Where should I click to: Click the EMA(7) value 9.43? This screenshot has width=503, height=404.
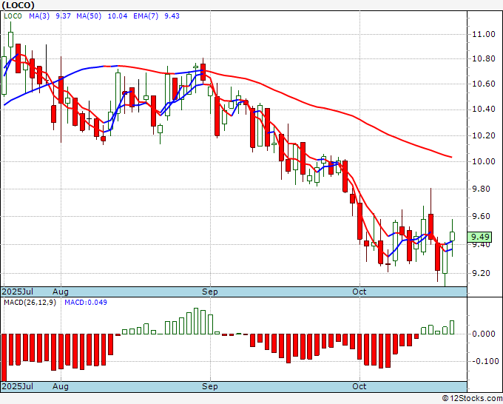pos(172,16)
